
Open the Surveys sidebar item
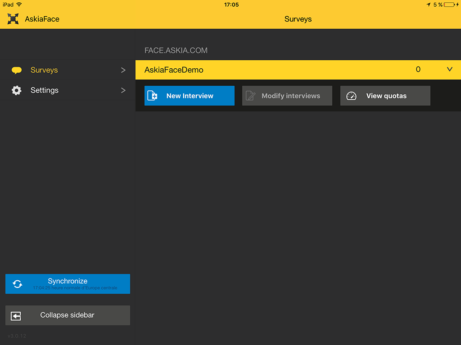68,70
